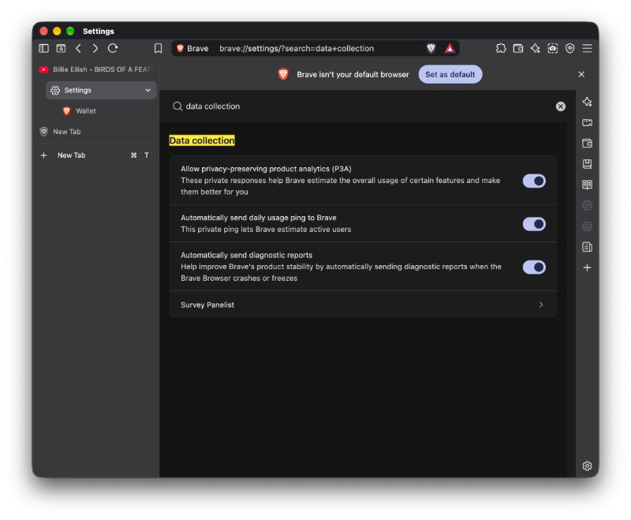Select the Settings tab in vertical tabs

(x=101, y=90)
